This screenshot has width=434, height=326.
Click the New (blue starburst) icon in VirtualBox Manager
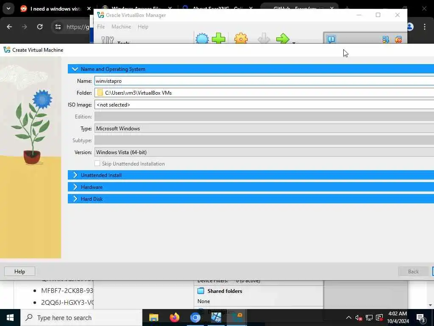point(202,38)
